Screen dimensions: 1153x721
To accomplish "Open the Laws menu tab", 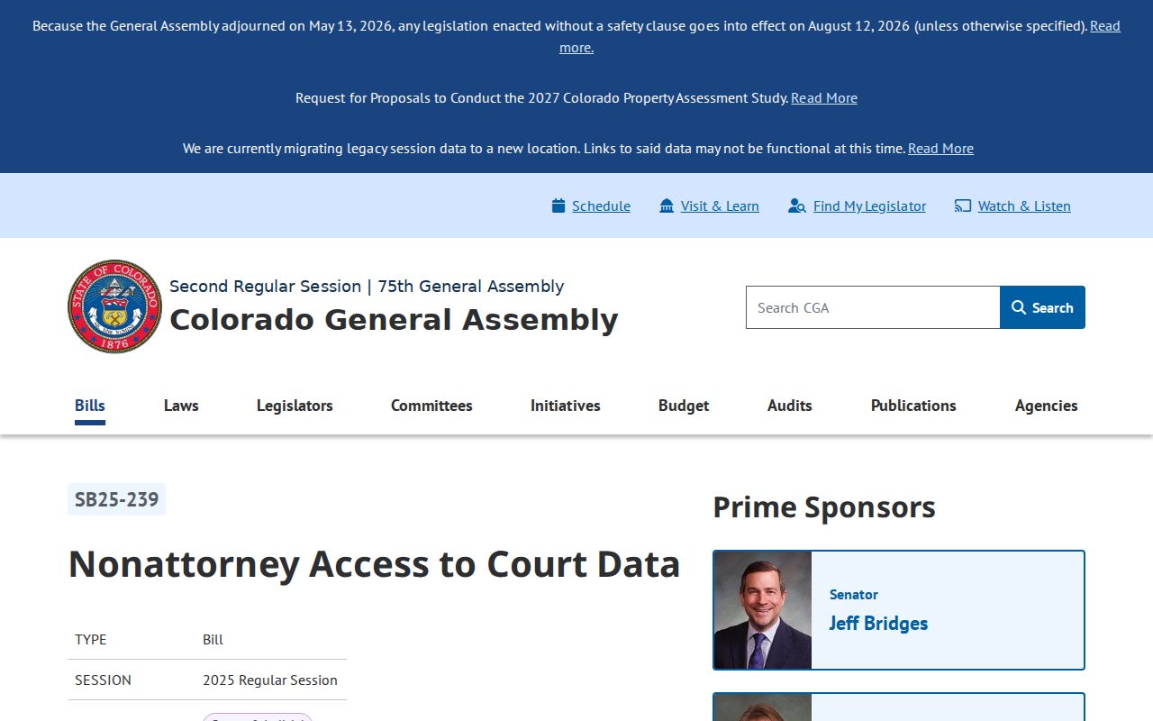I will 181,406.
